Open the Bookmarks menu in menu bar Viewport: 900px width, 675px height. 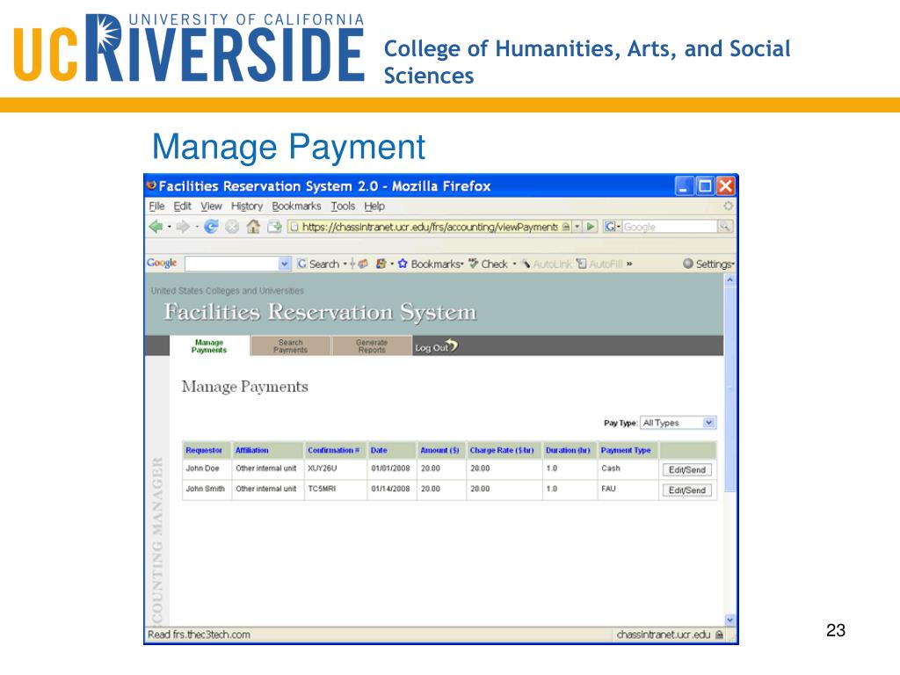296,206
